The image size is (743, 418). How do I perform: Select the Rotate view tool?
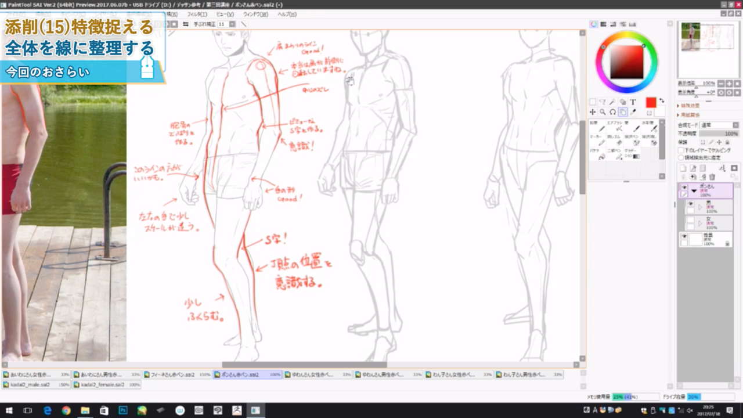pos(612,112)
